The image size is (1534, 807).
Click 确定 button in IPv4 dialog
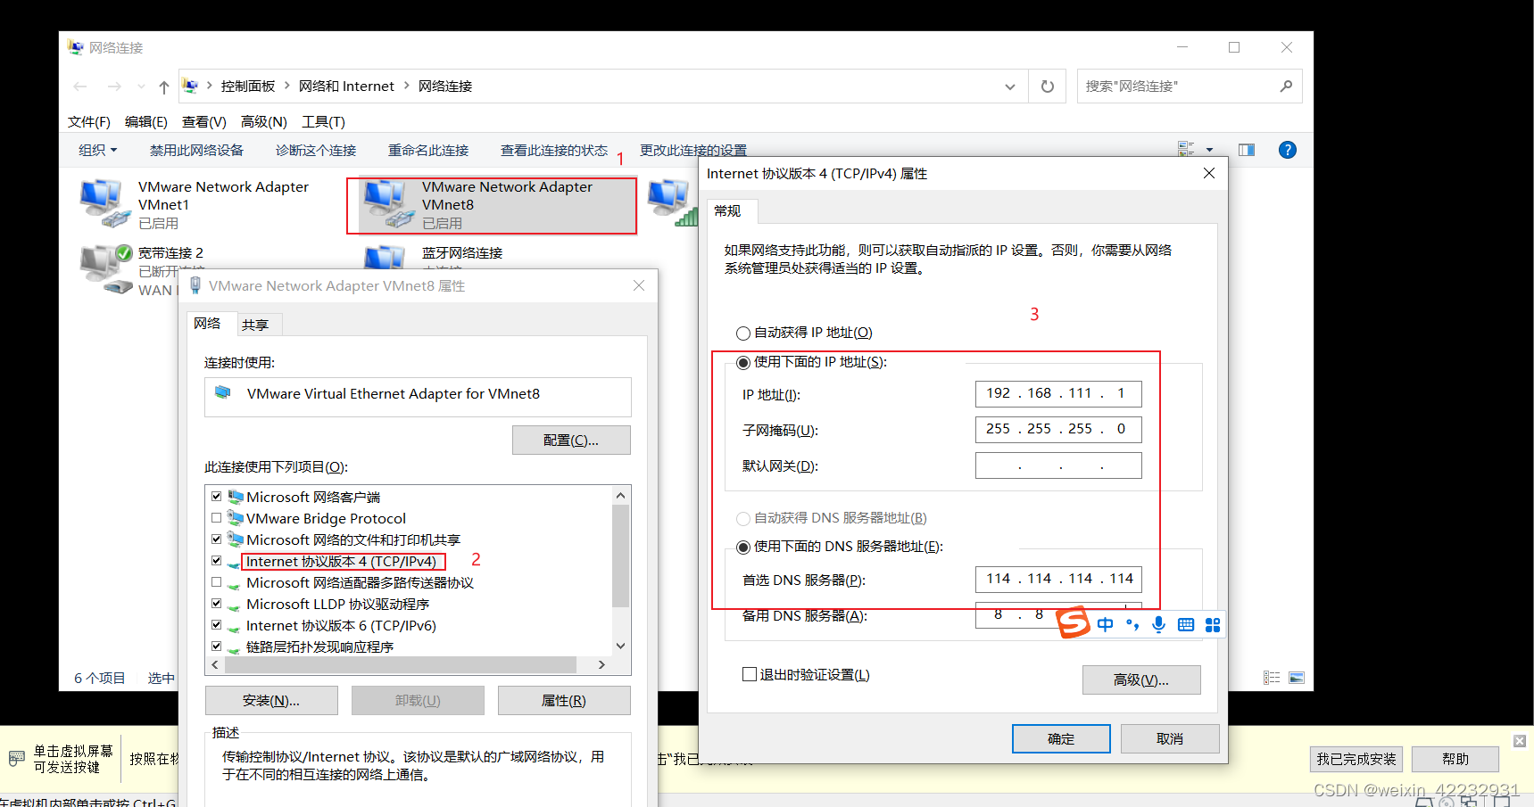1061,738
